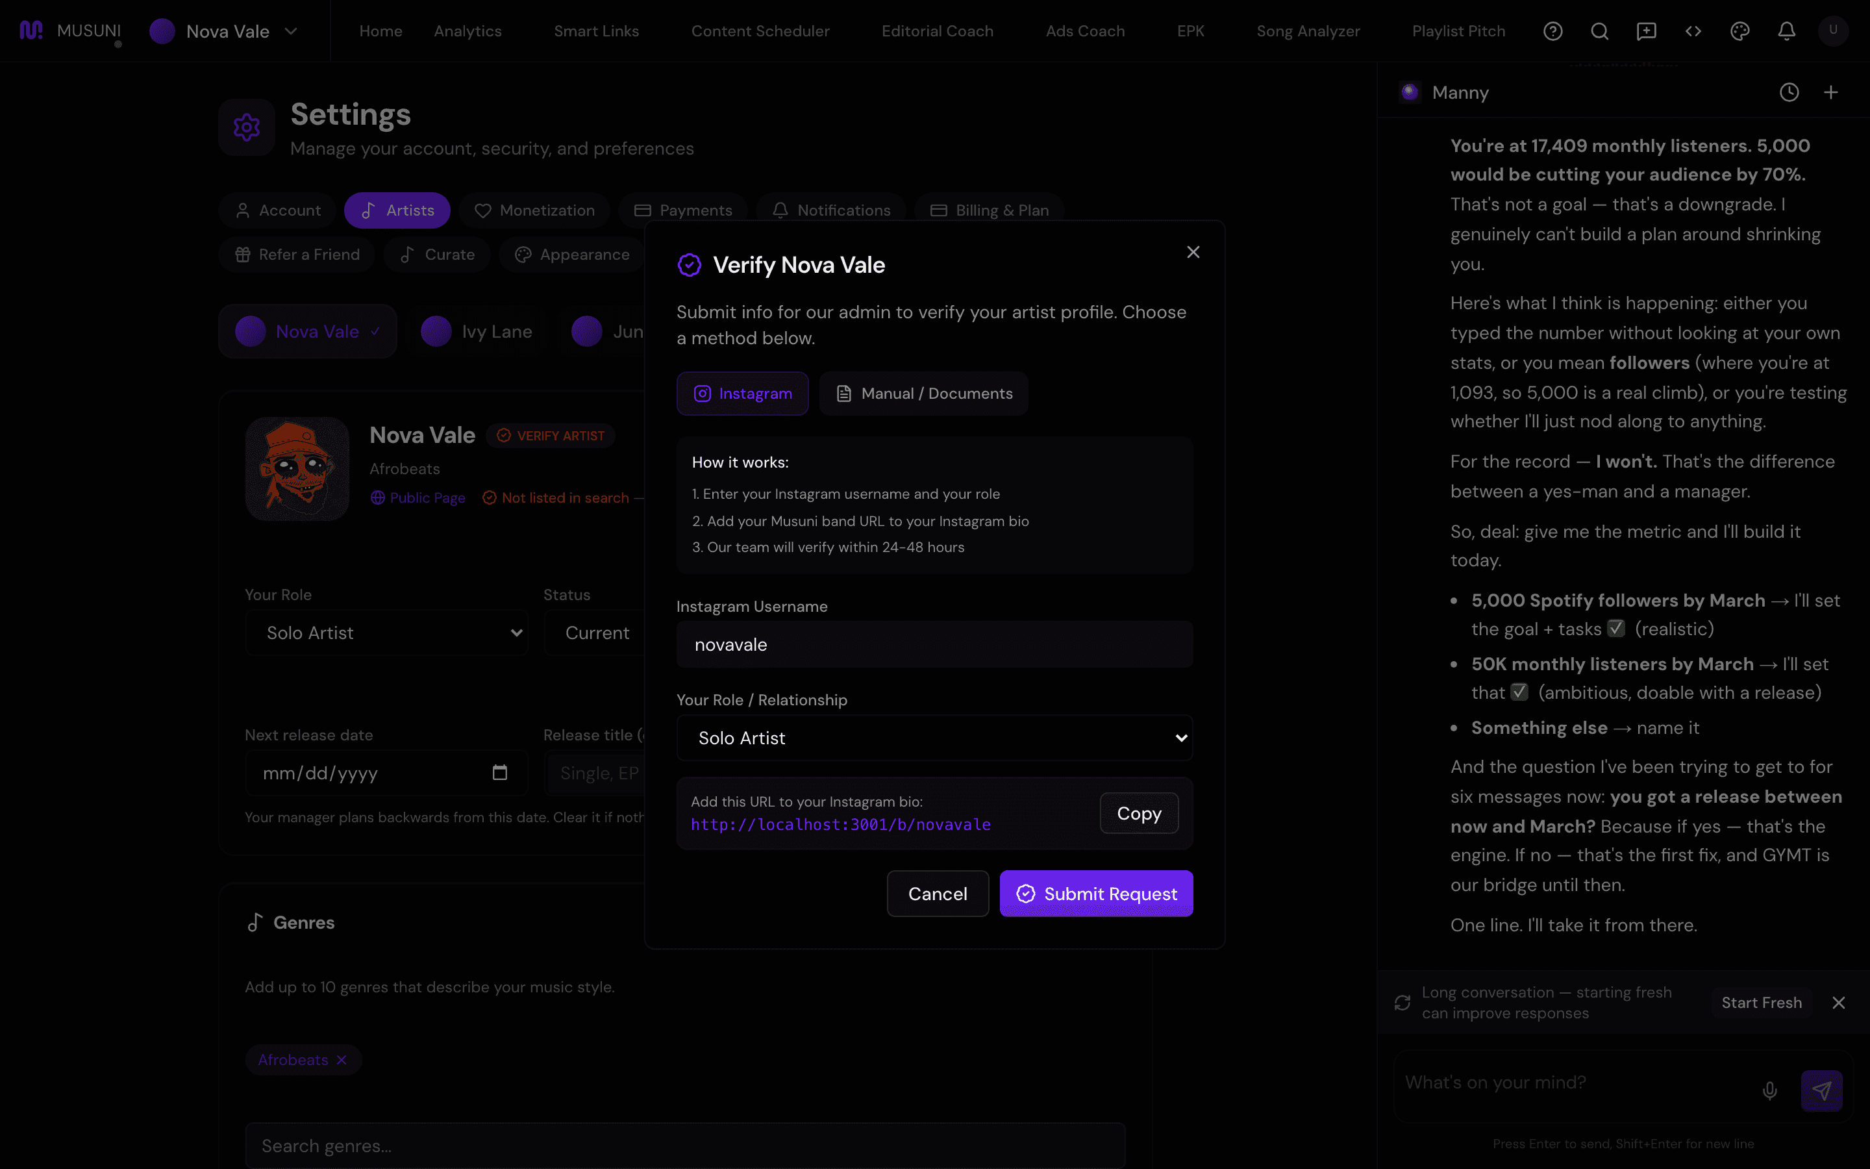Screen dimensions: 1870x1169
Task: Start new Manny chat with plus icon
Action: click(x=1830, y=93)
